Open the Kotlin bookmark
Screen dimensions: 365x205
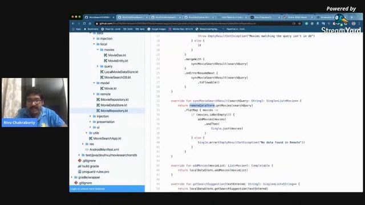128,29
